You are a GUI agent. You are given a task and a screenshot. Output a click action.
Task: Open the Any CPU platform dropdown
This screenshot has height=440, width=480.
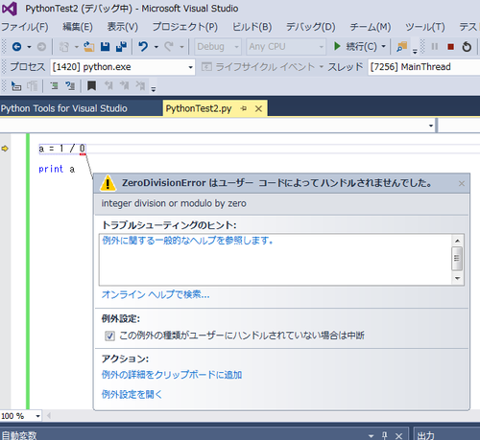[x=286, y=47]
